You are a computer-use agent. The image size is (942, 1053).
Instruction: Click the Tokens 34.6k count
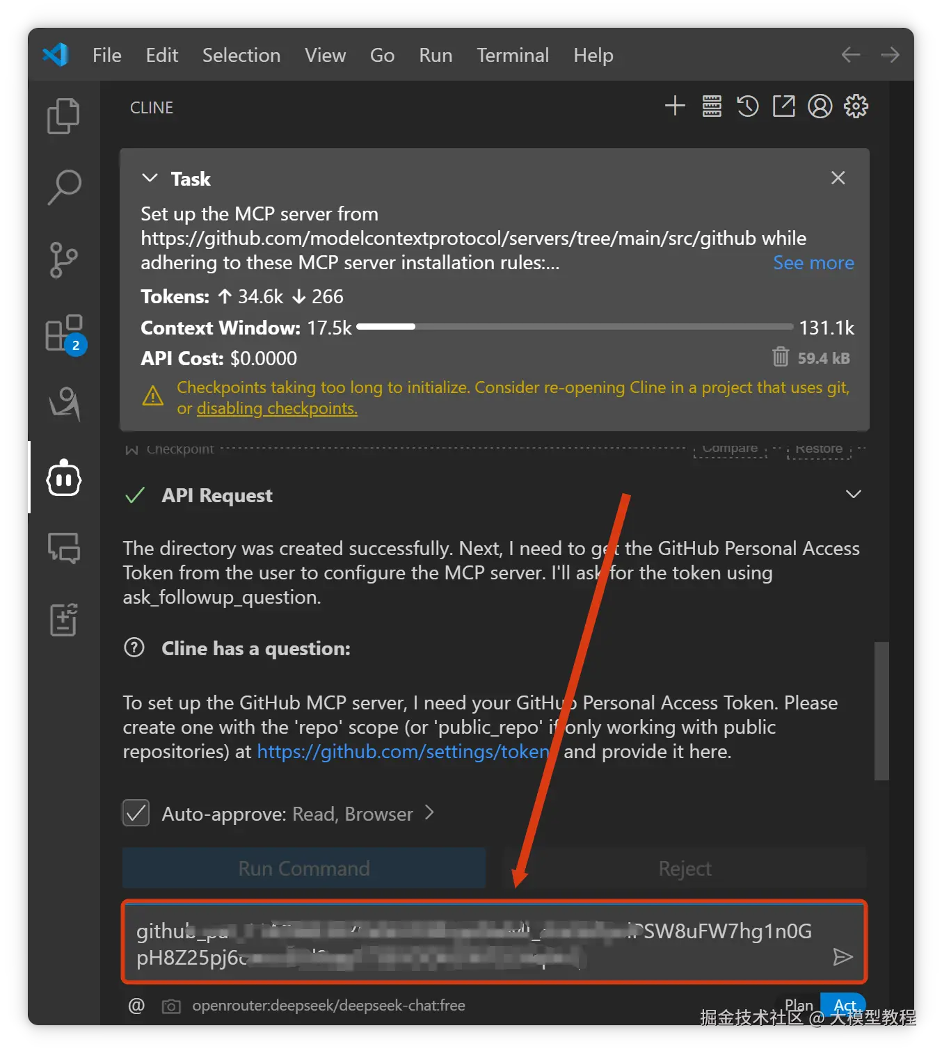coord(260,297)
